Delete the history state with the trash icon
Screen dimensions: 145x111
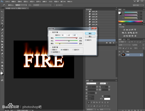(x=113, y=43)
